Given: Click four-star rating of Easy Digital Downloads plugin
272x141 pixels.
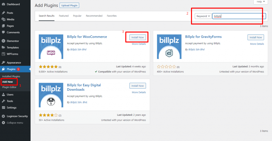Looking at the screenshot, I should point(48,115).
